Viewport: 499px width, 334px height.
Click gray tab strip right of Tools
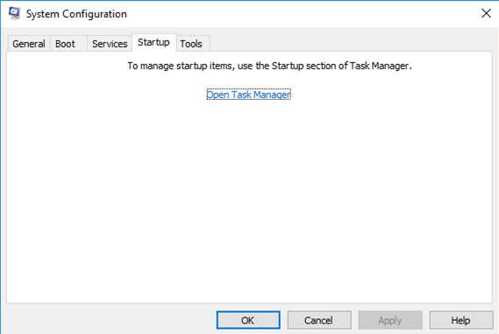(x=350, y=41)
